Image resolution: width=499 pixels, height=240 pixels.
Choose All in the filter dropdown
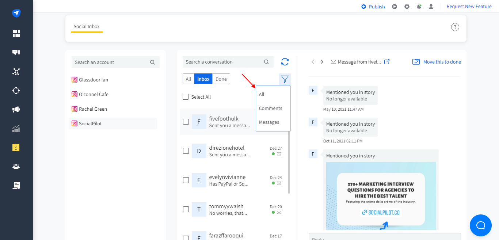click(262, 94)
